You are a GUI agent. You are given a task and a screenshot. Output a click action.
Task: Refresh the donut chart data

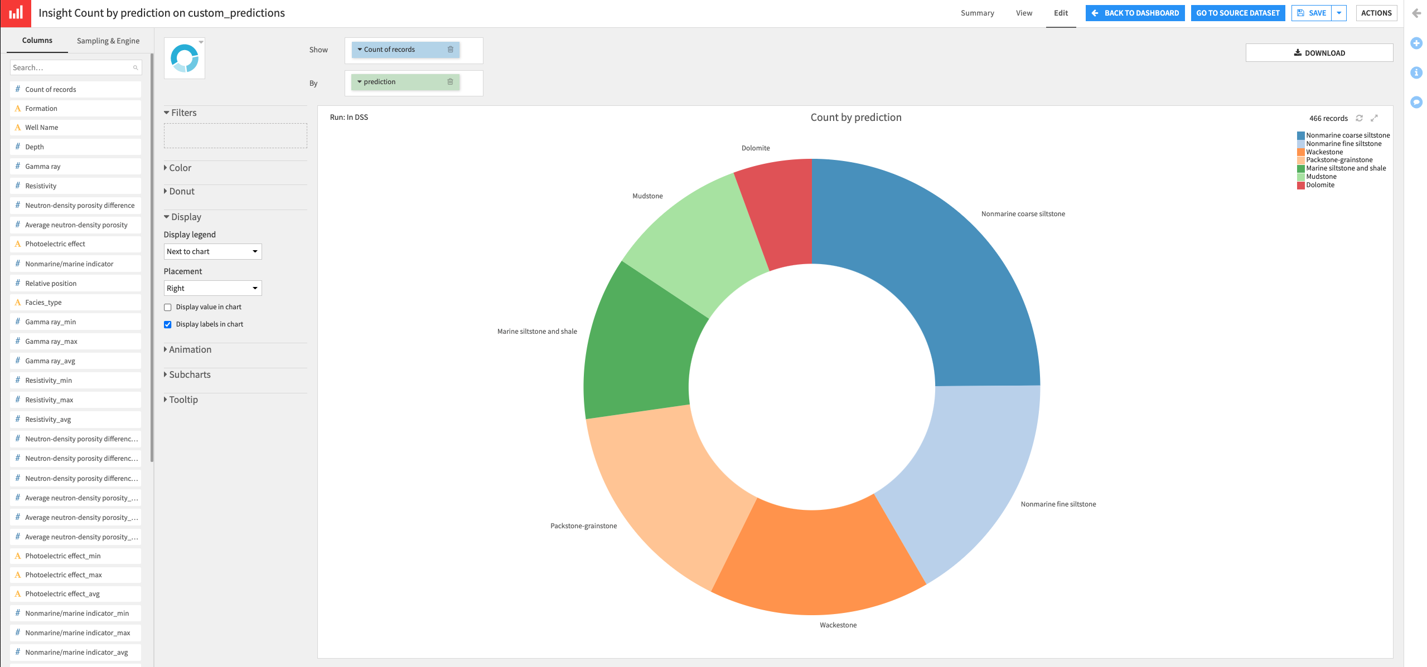coord(1359,118)
